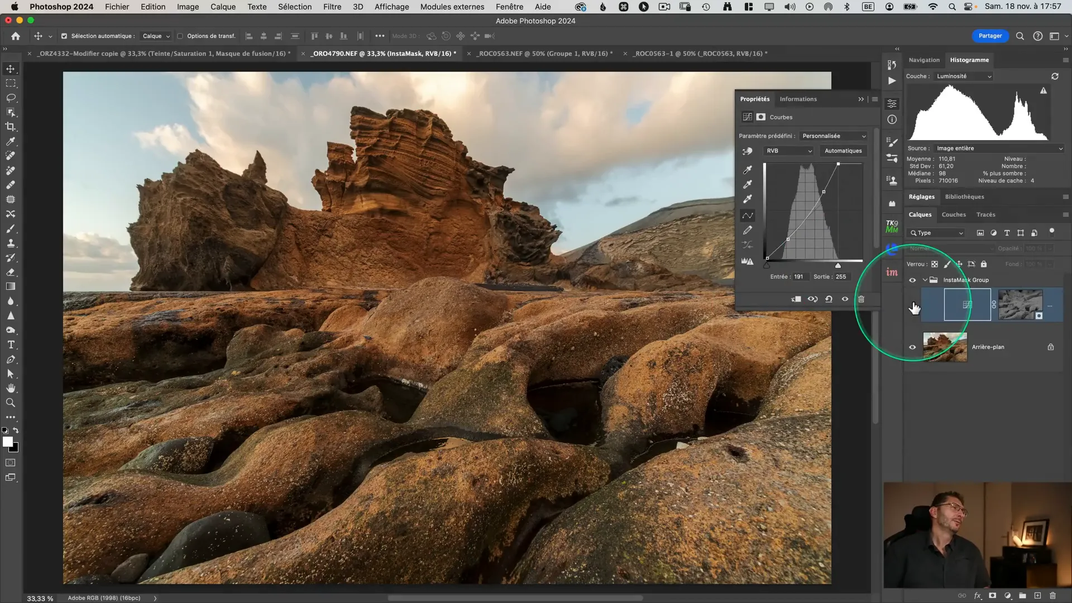Open the layer filter Type dropdown
This screenshot has width=1072, height=603.
(x=936, y=233)
